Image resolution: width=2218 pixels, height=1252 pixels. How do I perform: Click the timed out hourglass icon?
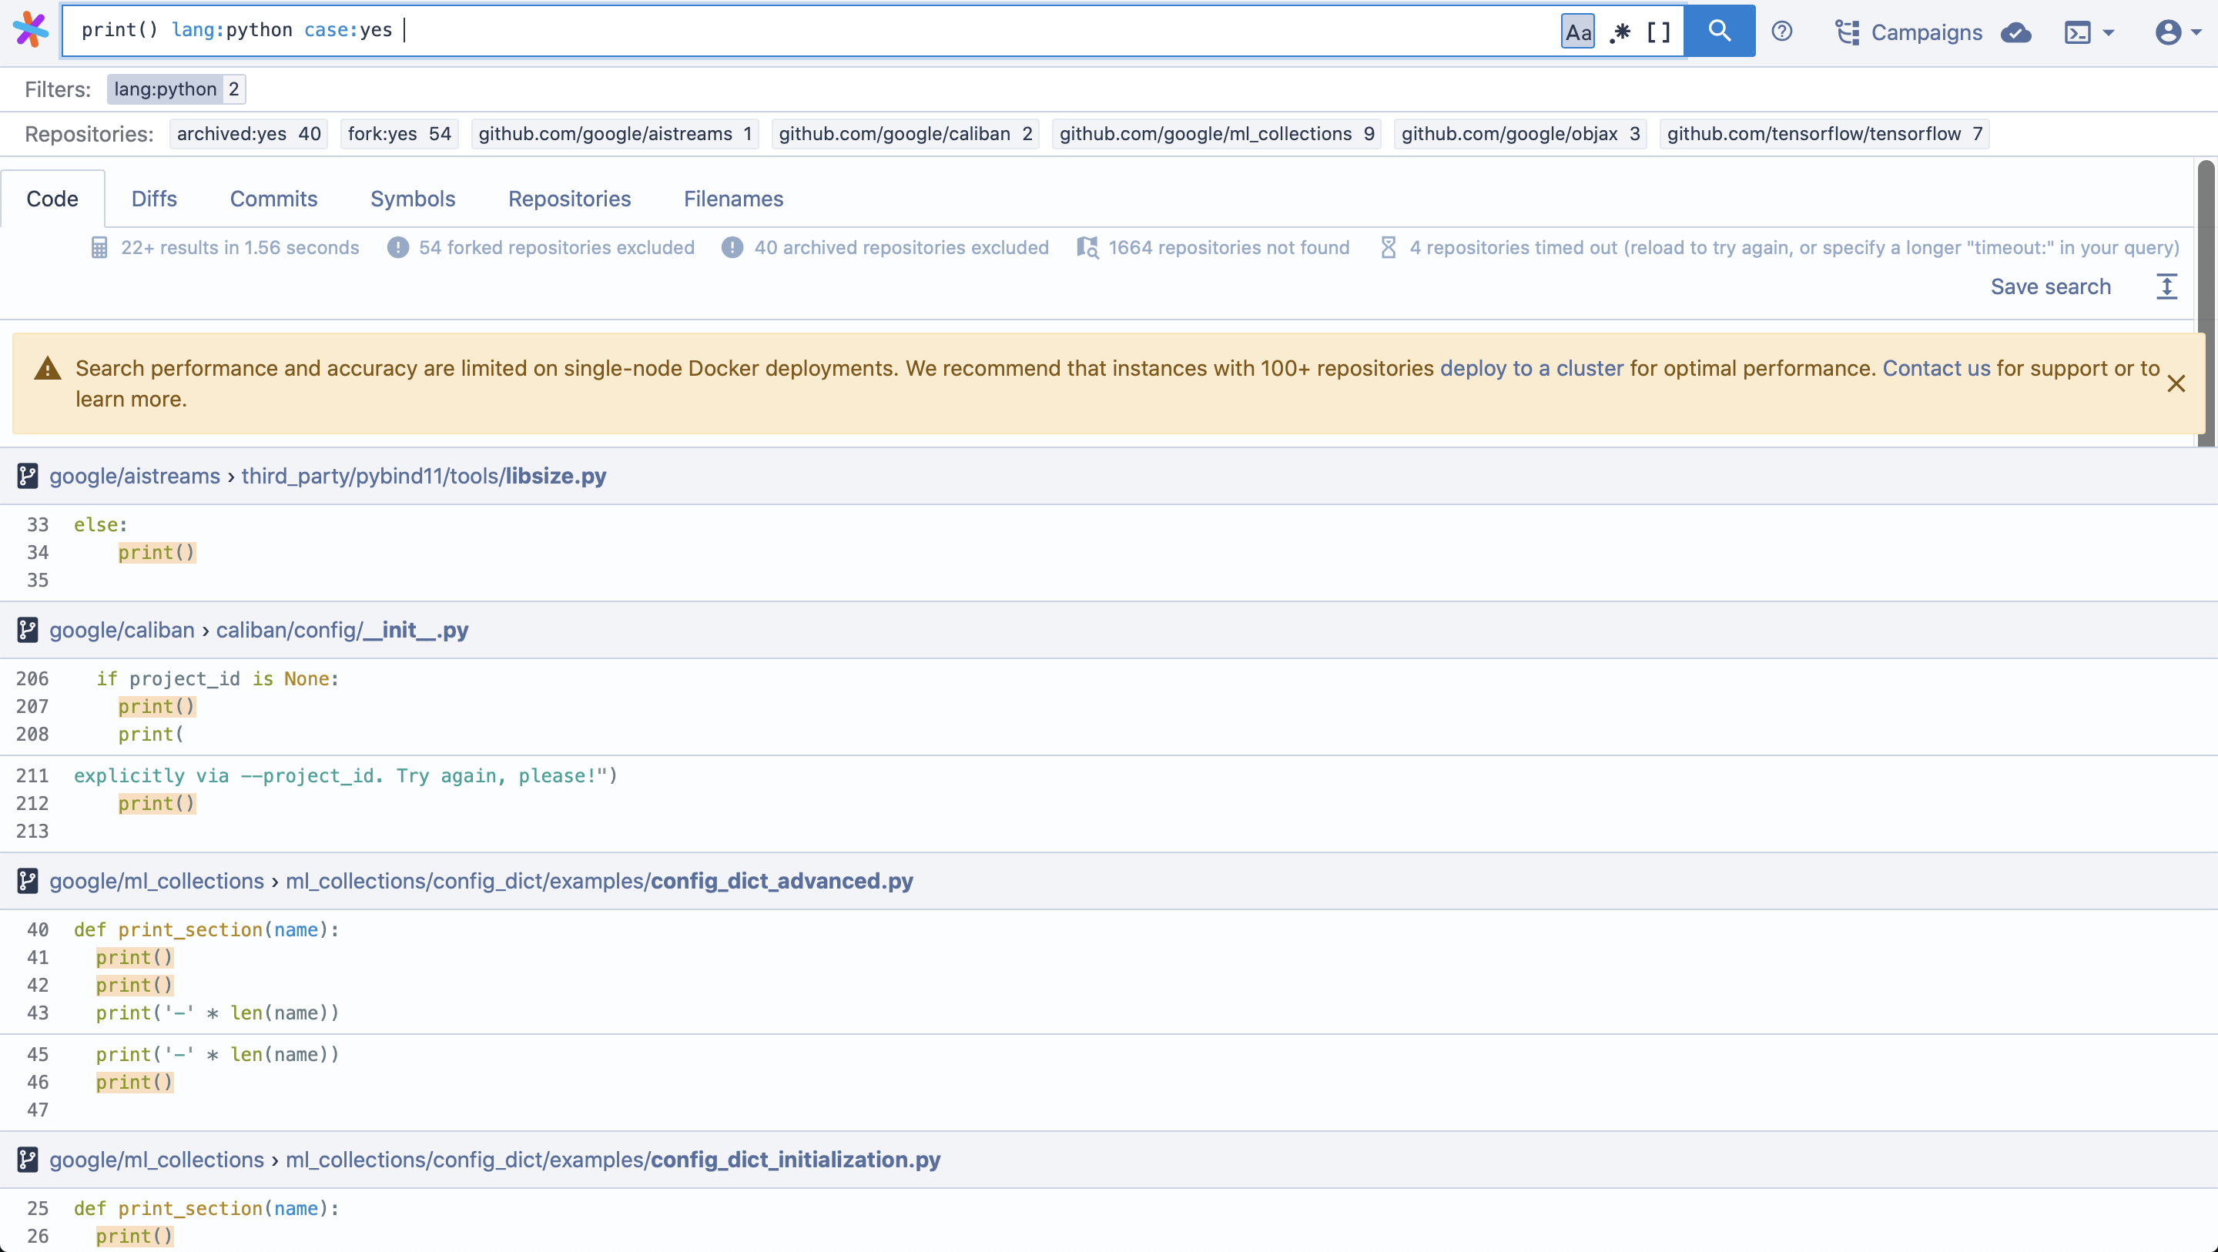pos(1388,248)
